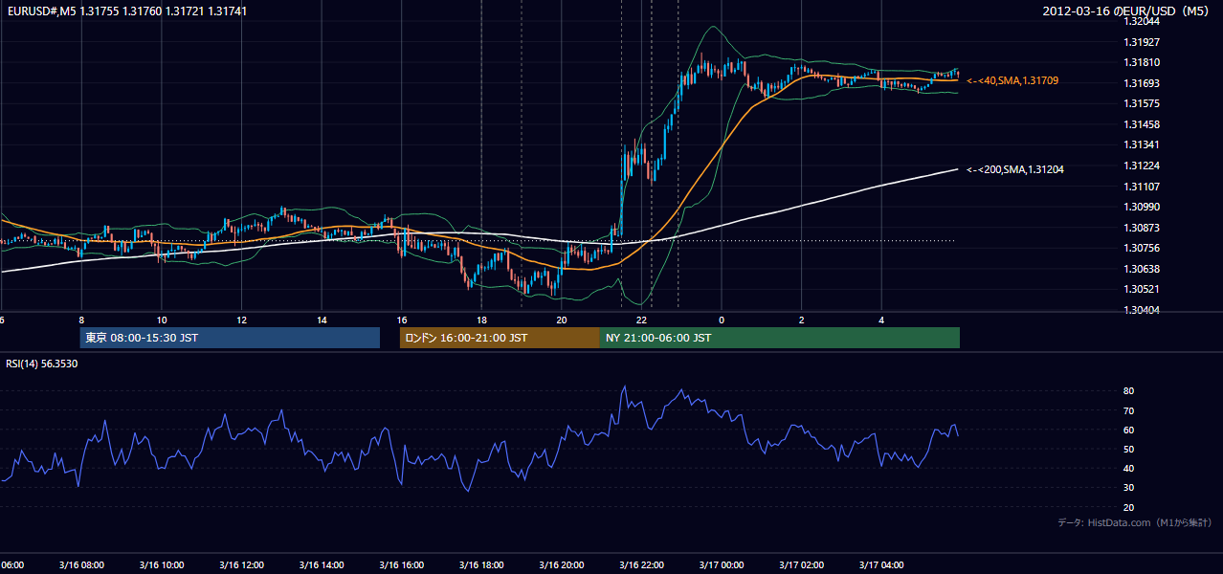
Task: Click price axis label 1.31107
Action: [1142, 187]
